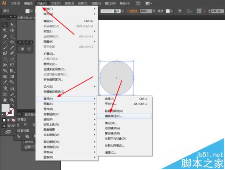Click the 不透明度 opacity link
Image resolution: width=225 pixels, height=170 pixels.
tap(132, 11)
